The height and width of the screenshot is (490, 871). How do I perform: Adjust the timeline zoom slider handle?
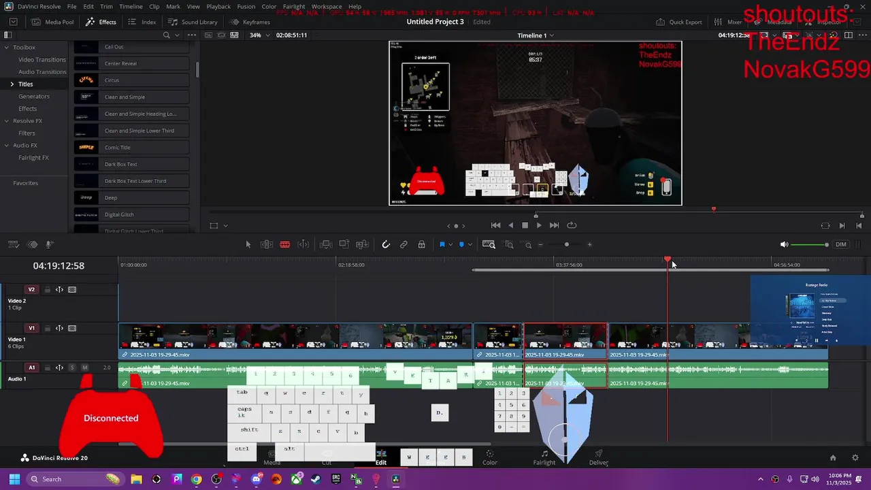[x=567, y=244]
